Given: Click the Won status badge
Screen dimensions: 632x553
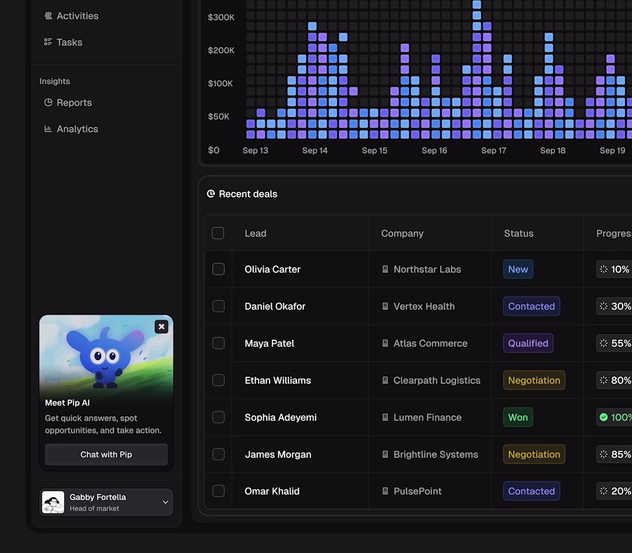Looking at the screenshot, I should coord(518,417).
